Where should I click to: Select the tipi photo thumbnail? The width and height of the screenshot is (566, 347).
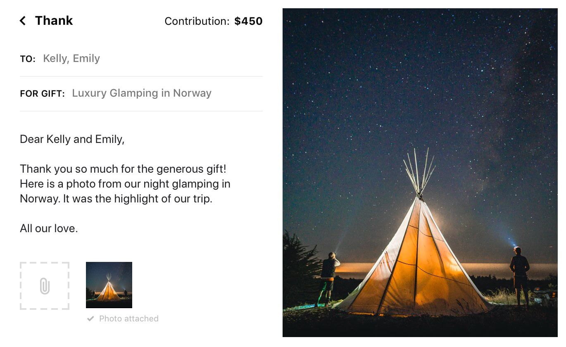pos(109,285)
